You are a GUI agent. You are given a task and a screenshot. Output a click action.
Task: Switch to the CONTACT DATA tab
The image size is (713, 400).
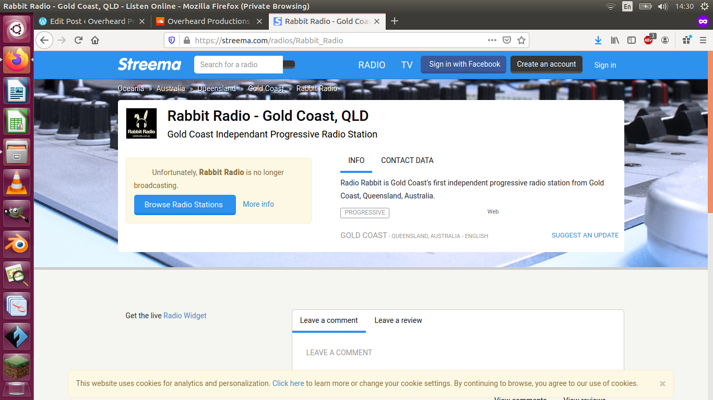[407, 160]
